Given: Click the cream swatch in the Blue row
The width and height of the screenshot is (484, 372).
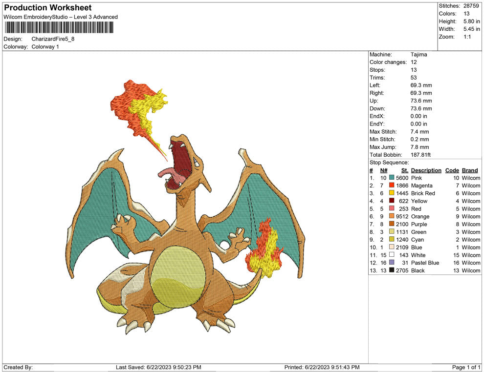Looking at the screenshot, I should 392,247.
